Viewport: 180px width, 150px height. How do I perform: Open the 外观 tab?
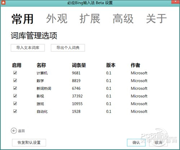click(57, 19)
